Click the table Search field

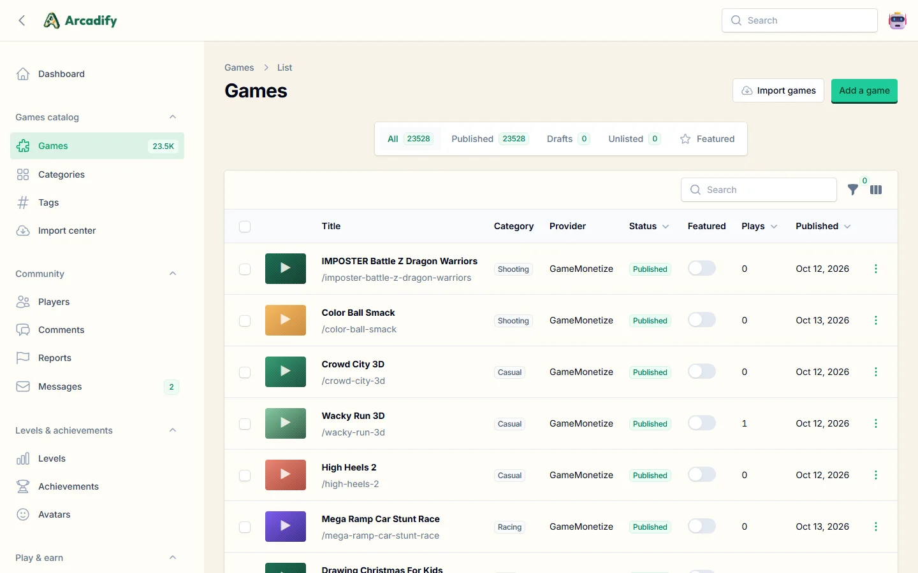[x=759, y=190]
